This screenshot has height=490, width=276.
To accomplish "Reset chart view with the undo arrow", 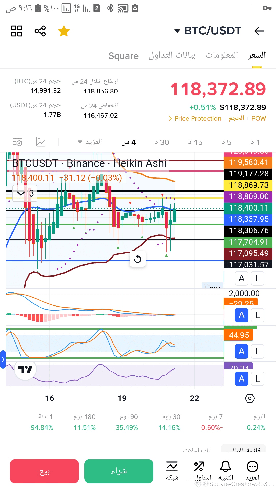I will click(x=137, y=259).
